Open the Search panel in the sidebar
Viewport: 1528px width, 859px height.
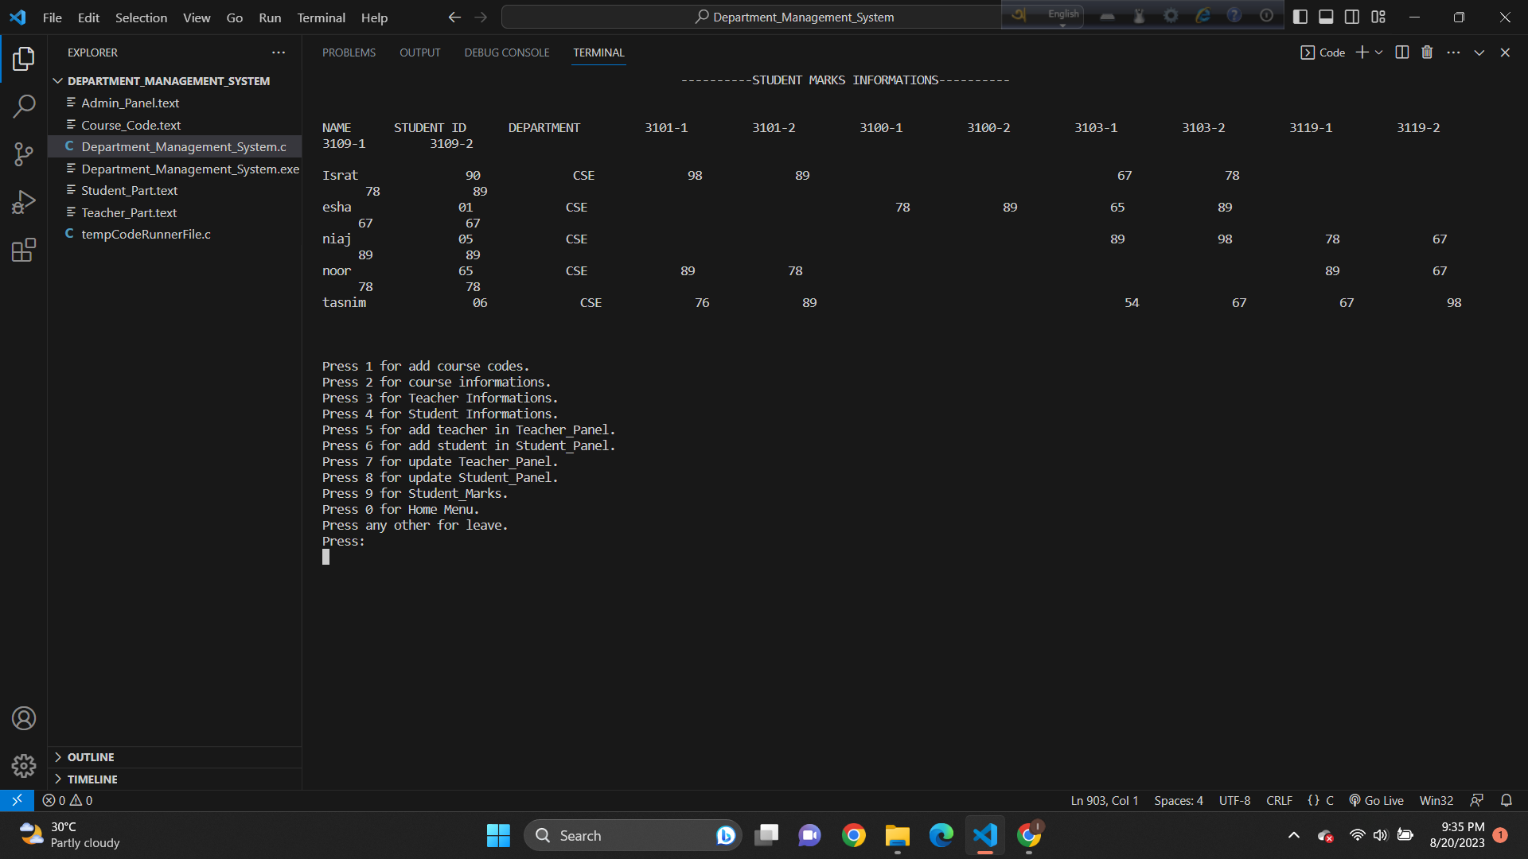(x=24, y=106)
